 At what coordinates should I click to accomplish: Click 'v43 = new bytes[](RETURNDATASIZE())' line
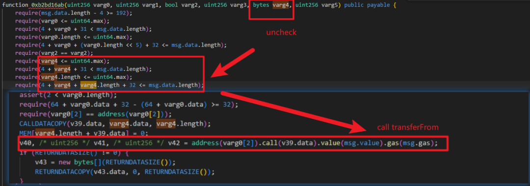105,163
